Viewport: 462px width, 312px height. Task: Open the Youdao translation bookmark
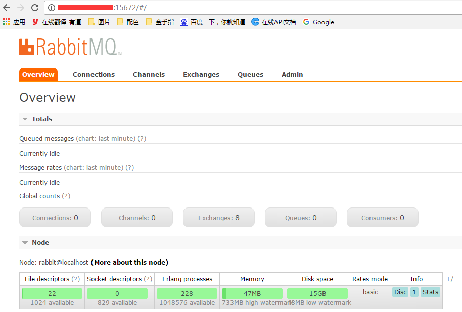tap(57, 22)
